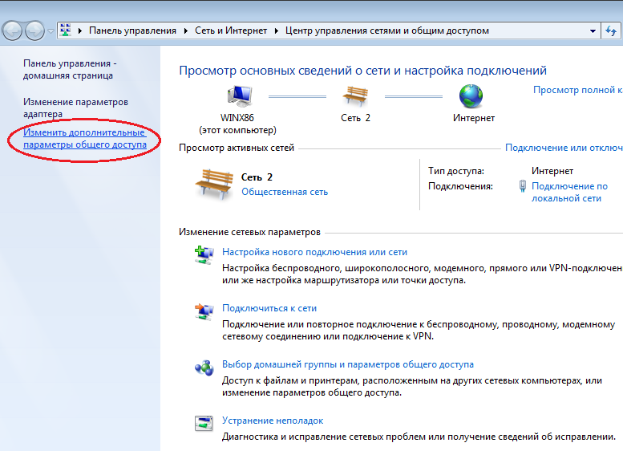The width and height of the screenshot is (623, 451).
Task: Click the Internet globe icon
Action: [471, 96]
